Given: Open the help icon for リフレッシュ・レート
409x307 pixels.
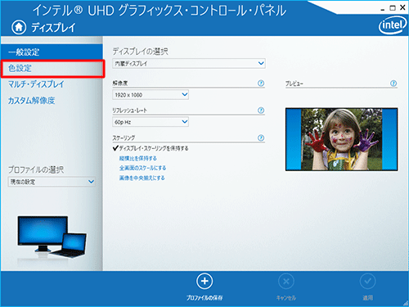Looking at the screenshot, I should [261, 111].
